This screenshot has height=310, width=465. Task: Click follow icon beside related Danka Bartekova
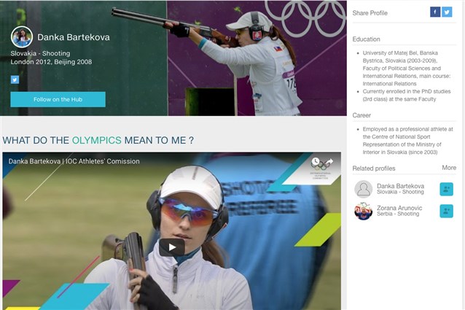tap(446, 189)
